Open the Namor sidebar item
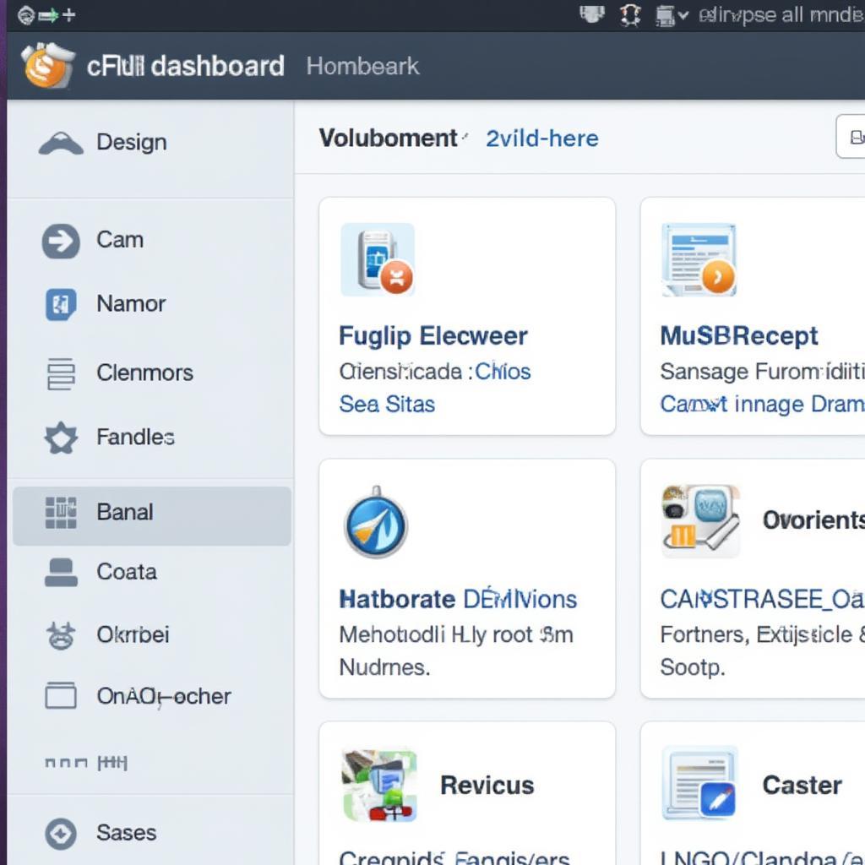The image size is (865, 865). [x=150, y=304]
